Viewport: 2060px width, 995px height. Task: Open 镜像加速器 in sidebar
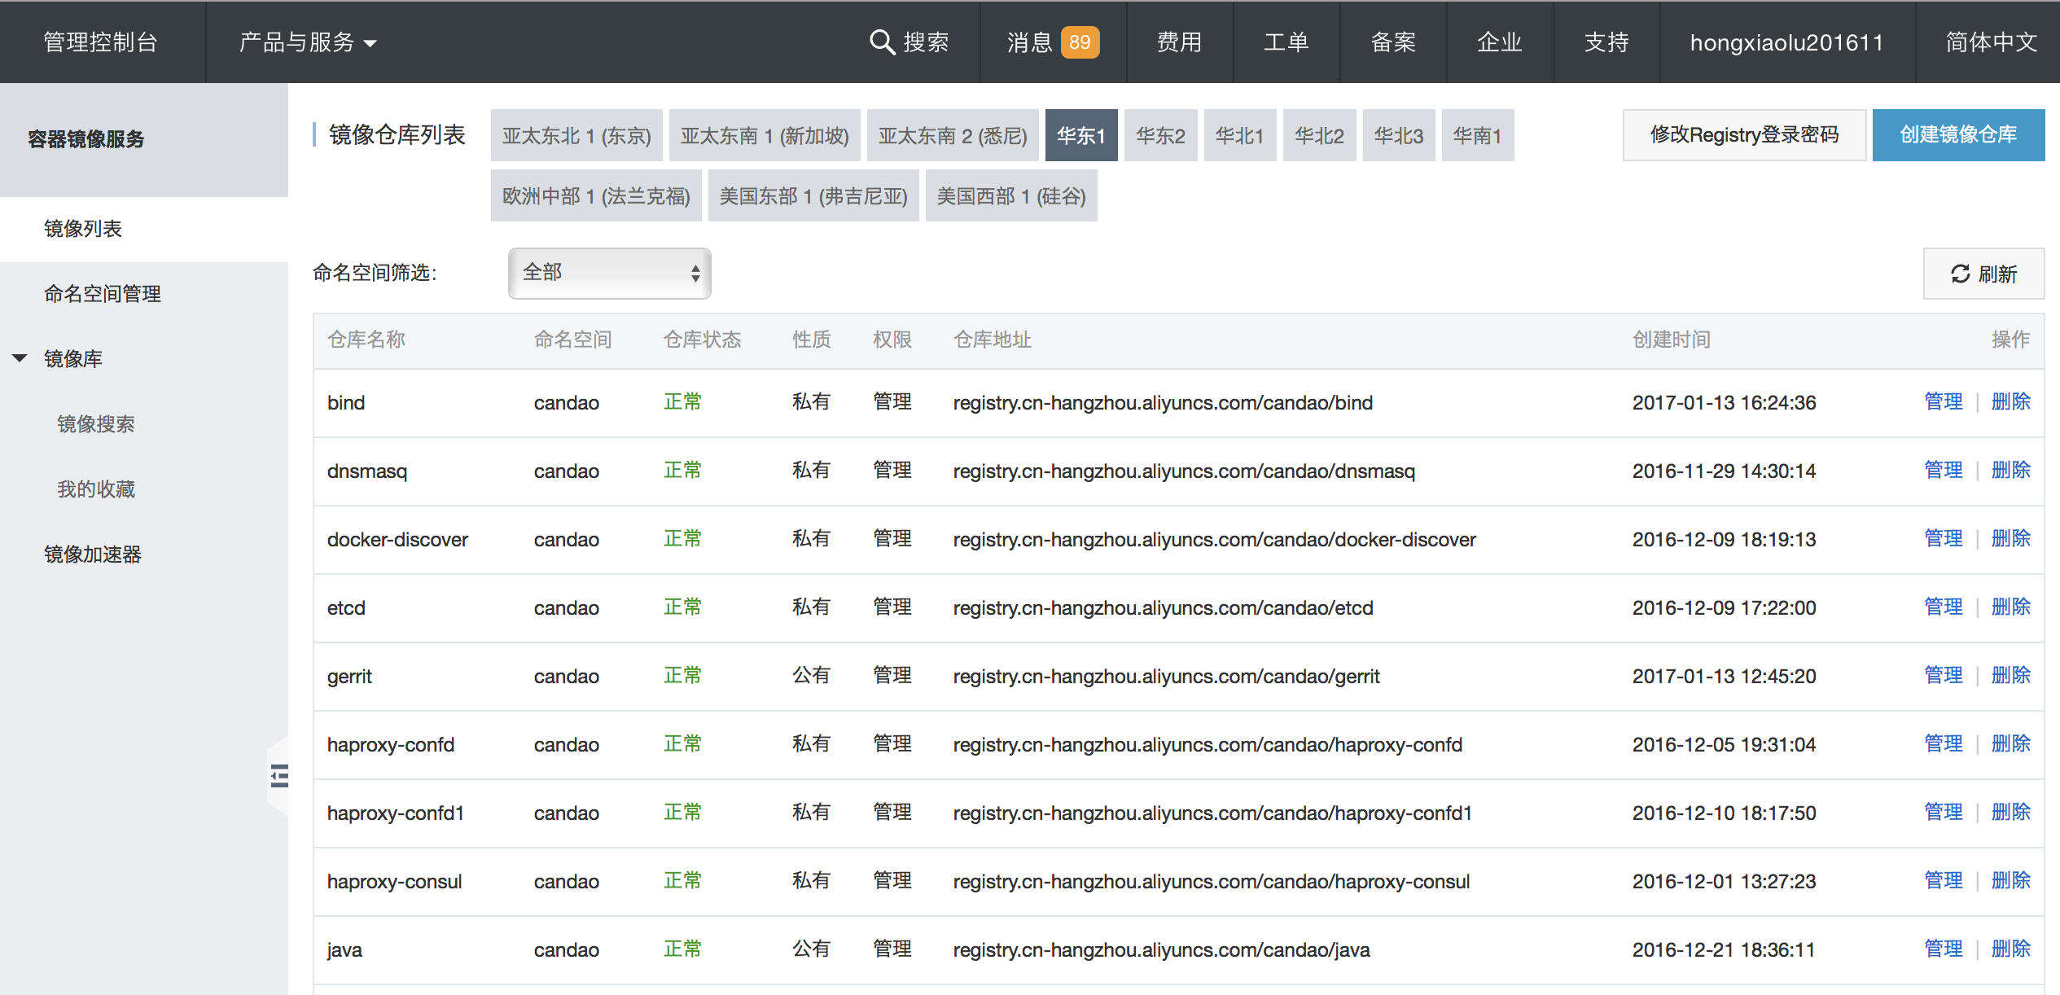point(92,554)
